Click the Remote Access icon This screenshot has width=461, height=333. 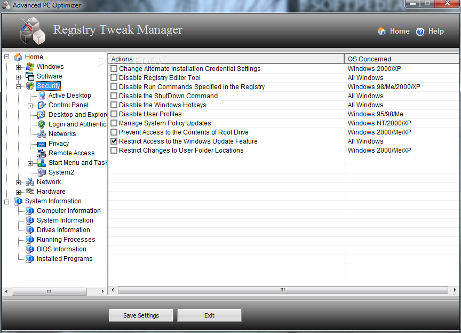[42, 153]
